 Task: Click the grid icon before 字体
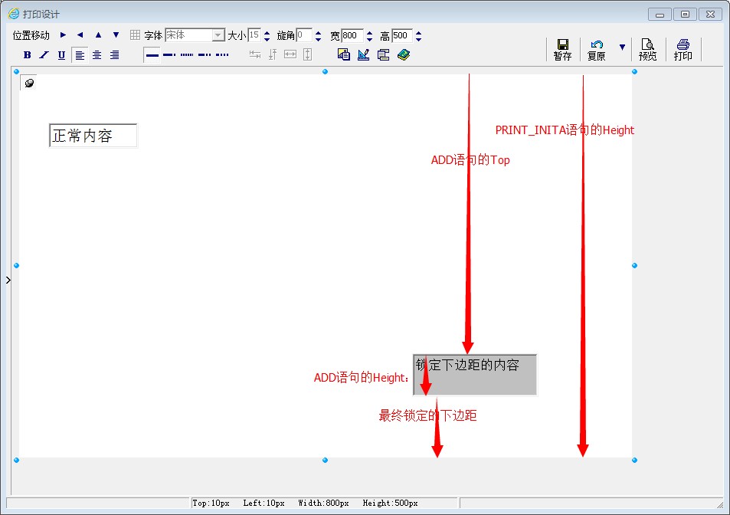click(135, 35)
